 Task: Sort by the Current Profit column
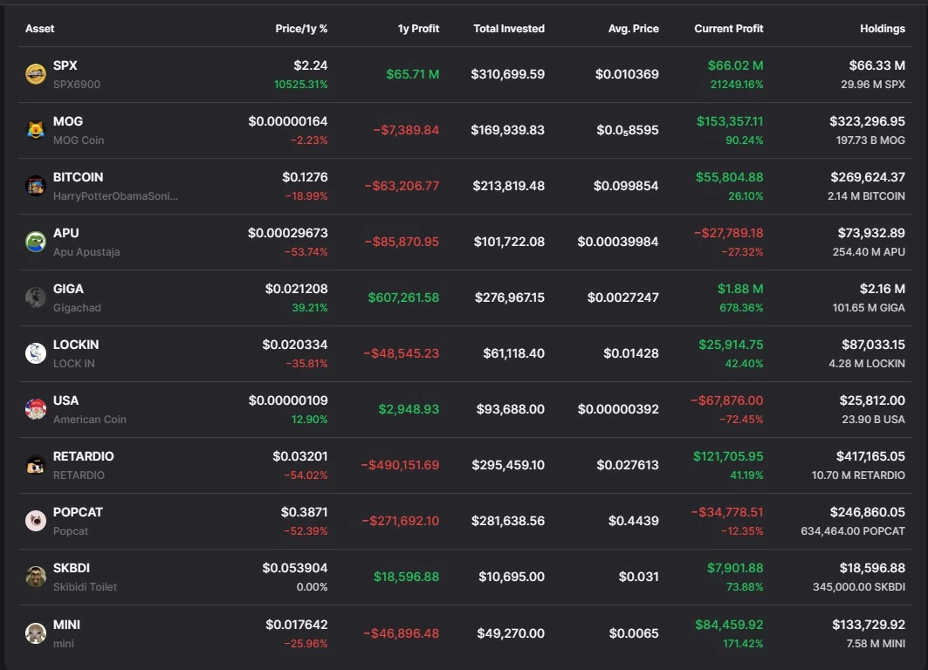pos(729,28)
